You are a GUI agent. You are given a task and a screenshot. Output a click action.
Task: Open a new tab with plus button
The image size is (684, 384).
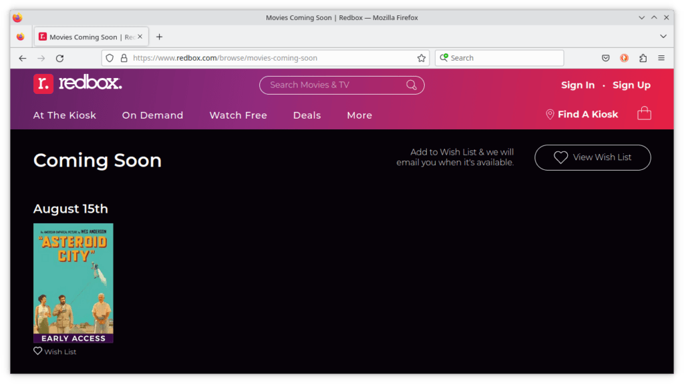(x=159, y=37)
